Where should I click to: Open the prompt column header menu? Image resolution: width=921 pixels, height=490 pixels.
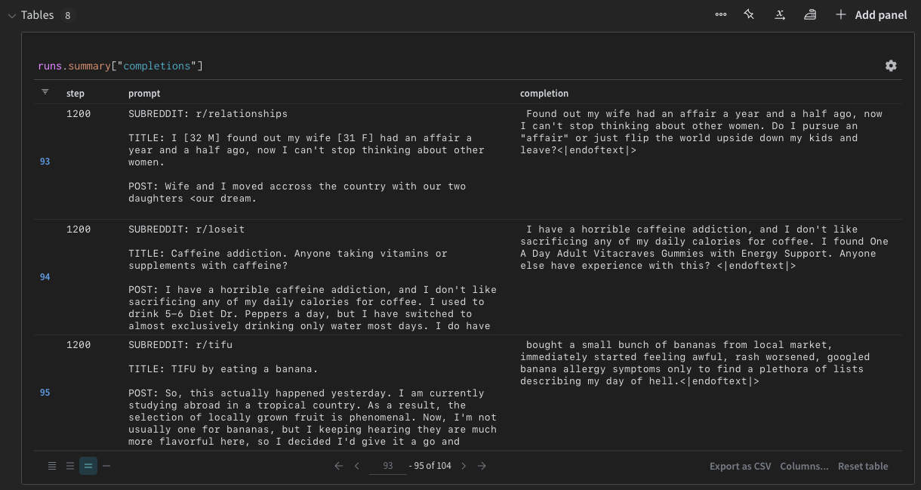point(143,93)
